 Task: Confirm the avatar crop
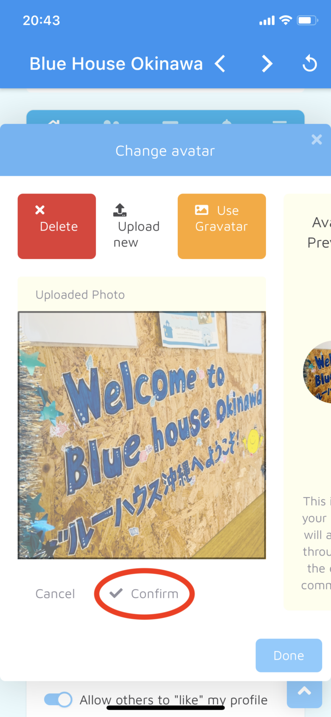click(144, 593)
